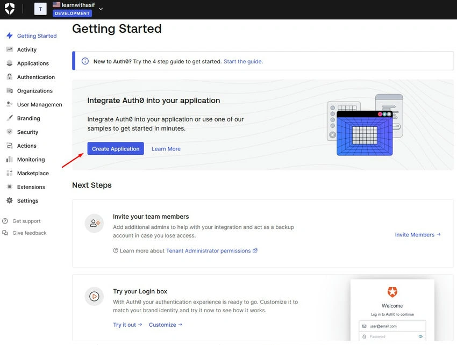Click the Monitoring bar chart icon

tap(10, 159)
